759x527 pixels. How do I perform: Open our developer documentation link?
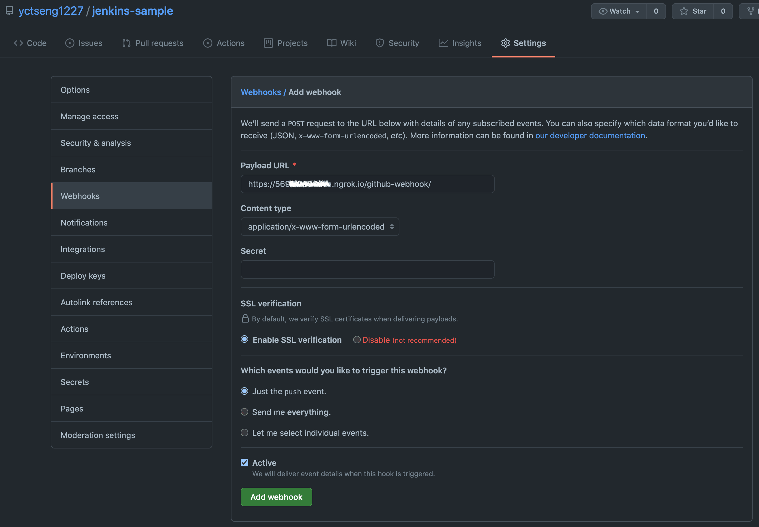(590, 135)
